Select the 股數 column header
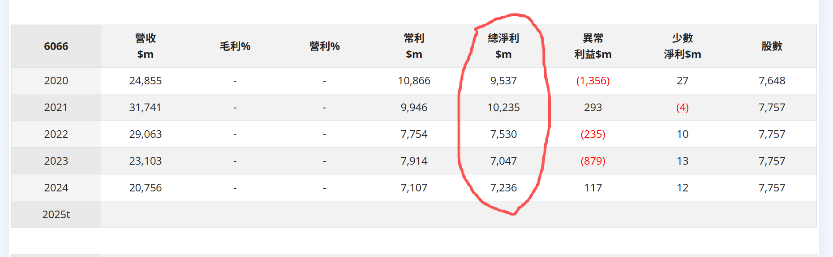833x257 pixels. (x=772, y=46)
